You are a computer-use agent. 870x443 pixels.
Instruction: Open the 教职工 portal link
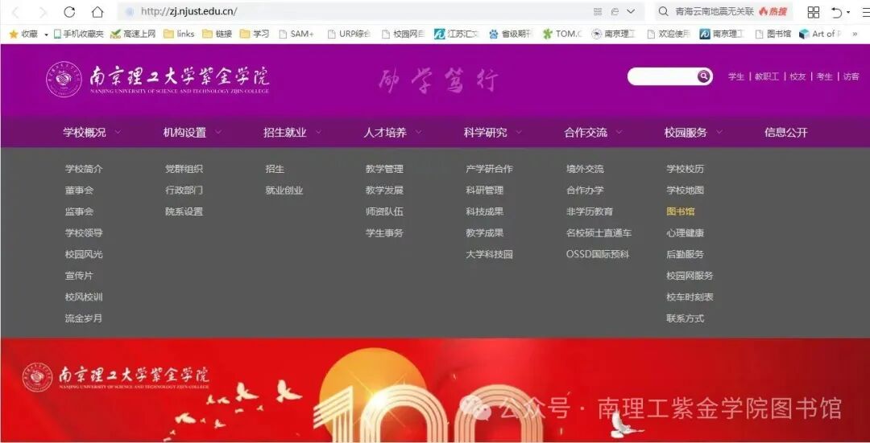pos(767,77)
